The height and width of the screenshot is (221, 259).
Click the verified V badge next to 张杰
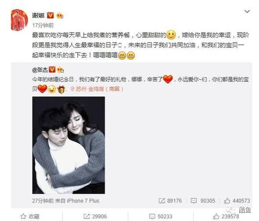52,69
